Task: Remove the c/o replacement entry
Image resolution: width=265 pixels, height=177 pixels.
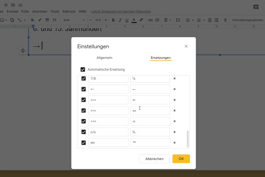Action: coord(174,132)
